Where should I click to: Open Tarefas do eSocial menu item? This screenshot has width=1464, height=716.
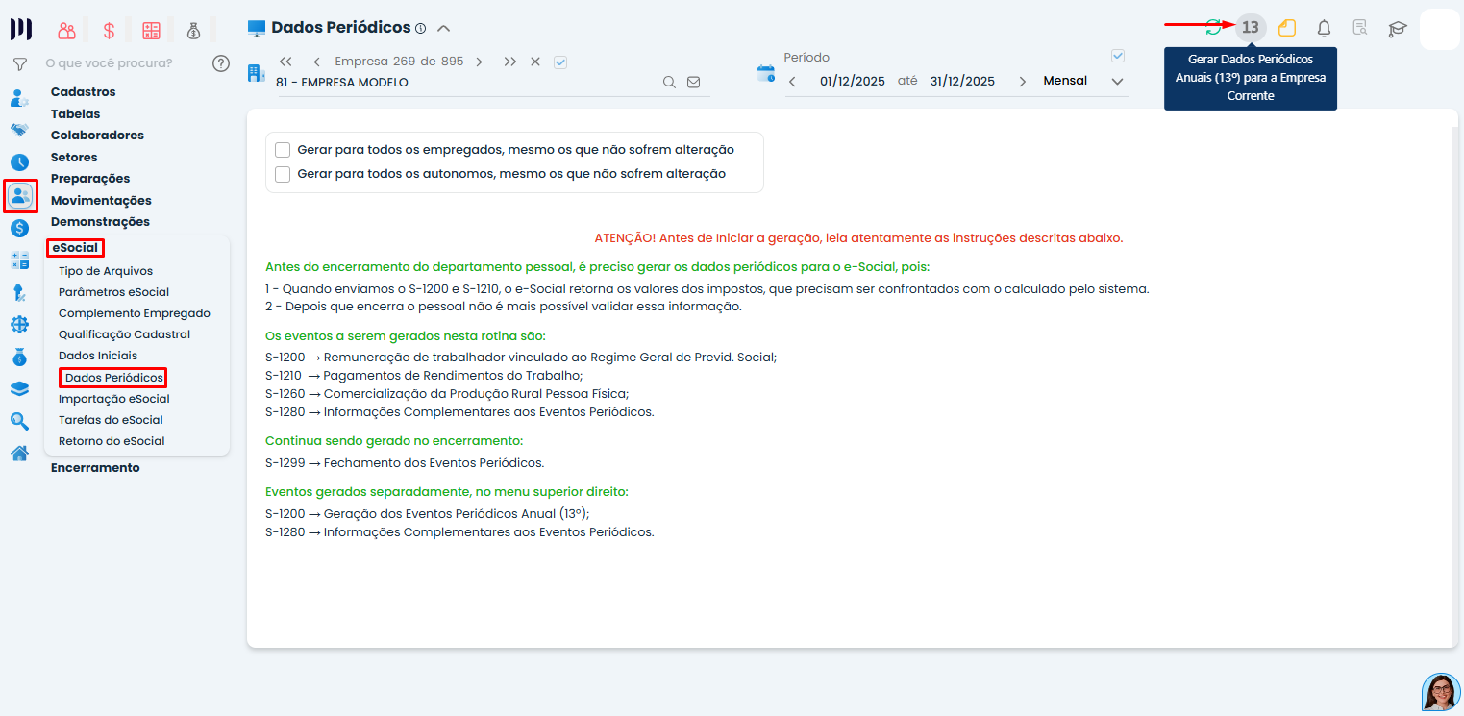[x=111, y=420]
